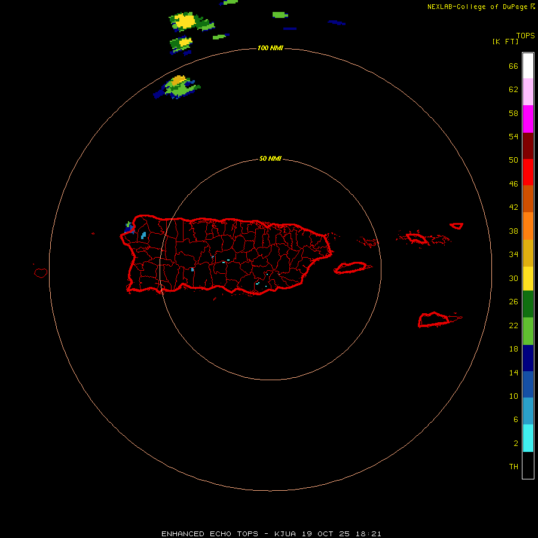Click the '38' legend value

tap(513, 231)
